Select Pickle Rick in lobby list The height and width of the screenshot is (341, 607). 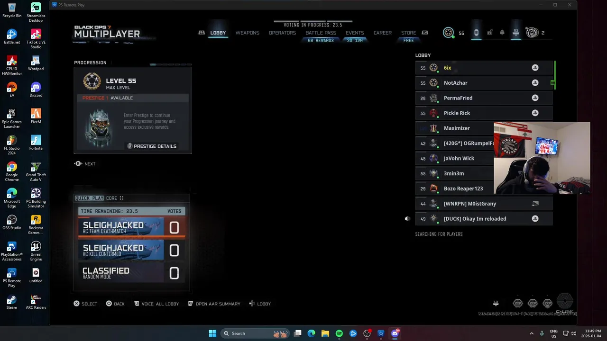484,113
